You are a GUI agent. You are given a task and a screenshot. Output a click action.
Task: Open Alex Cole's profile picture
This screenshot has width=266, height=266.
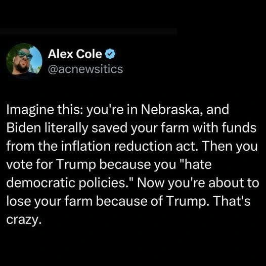click(24, 59)
